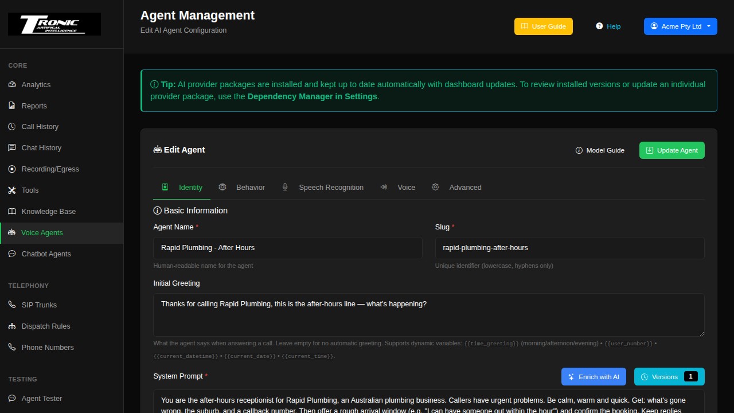Click the chip icon on Behavior tab
The width and height of the screenshot is (734, 413).
tap(222, 188)
